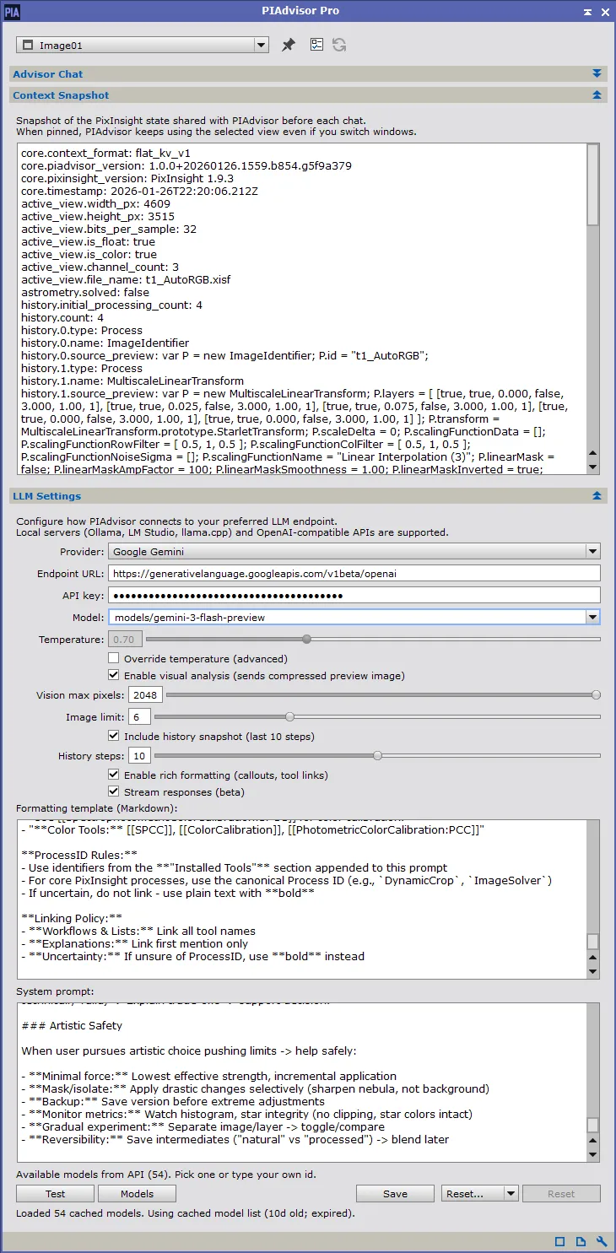This screenshot has height=1253, width=616.
Task: Toggle Include history snapshot checkbox
Action: [x=114, y=736]
